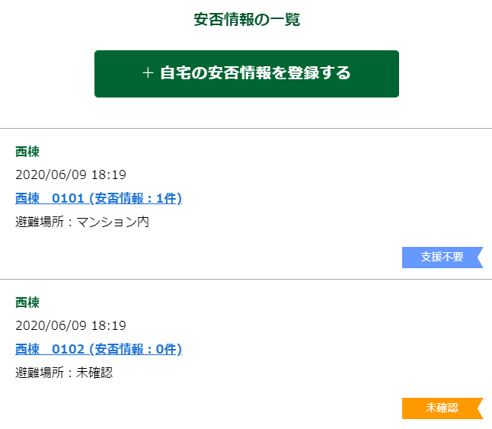Click the divider line below the 支援不要 badge
Image resolution: width=492 pixels, height=429 pixels.
(x=246, y=279)
